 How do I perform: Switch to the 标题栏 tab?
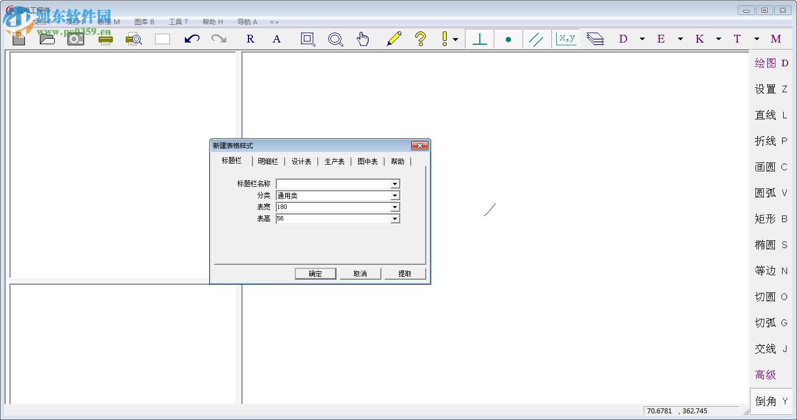pos(231,160)
